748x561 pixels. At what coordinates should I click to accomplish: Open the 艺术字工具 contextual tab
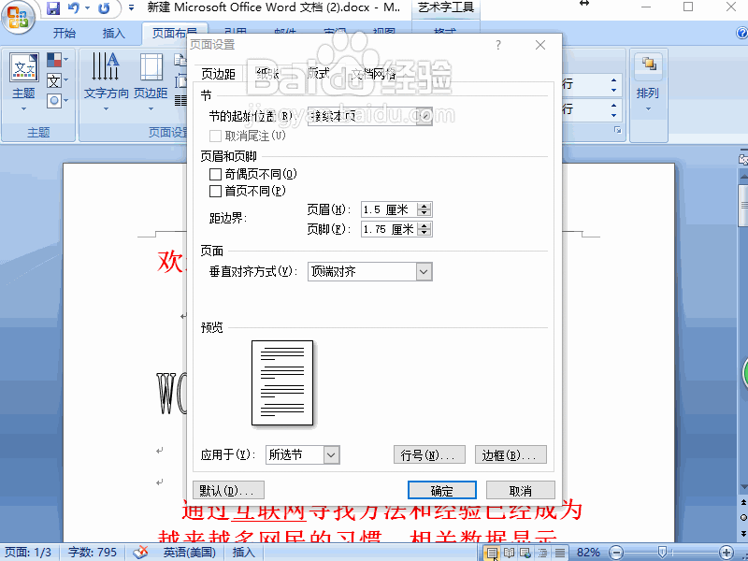point(446,7)
